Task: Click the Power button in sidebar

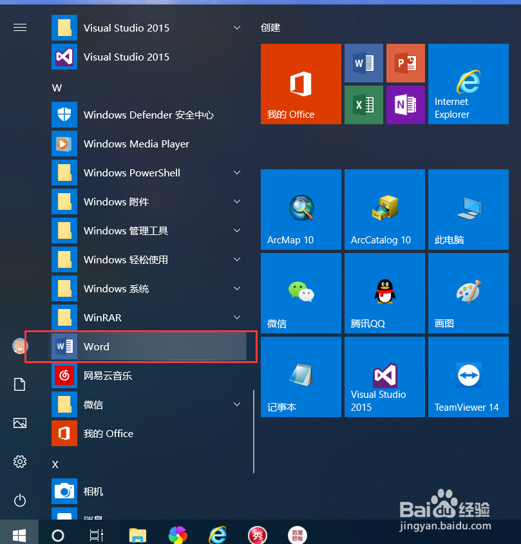Action: [20, 500]
